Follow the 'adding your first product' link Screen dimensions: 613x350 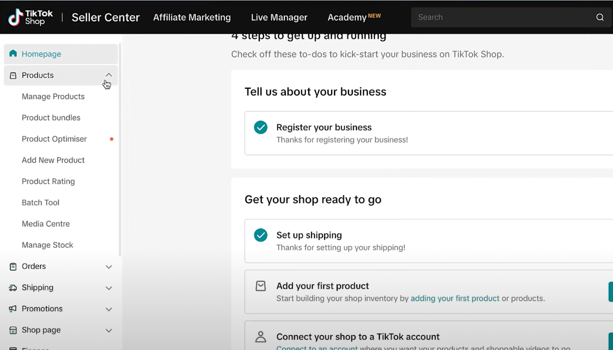click(455, 298)
